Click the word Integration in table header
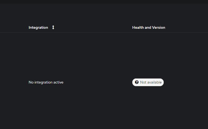Screen dimensions: 208x129 tap(38, 27)
